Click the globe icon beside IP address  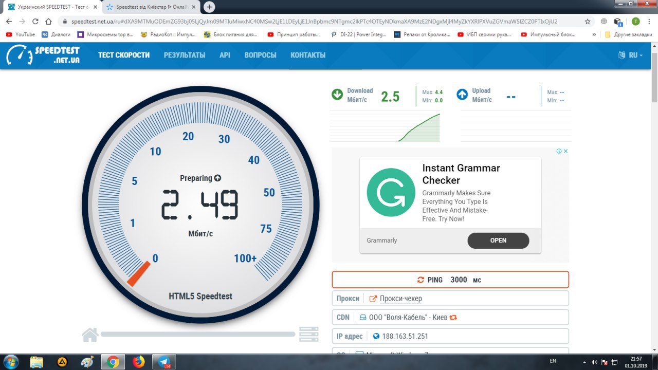[x=376, y=337]
